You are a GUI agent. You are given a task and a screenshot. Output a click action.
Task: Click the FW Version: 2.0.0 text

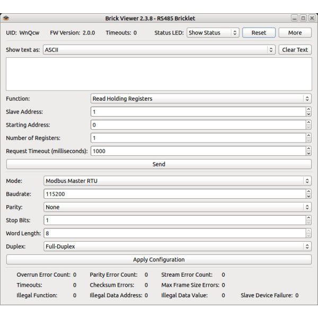(73, 33)
